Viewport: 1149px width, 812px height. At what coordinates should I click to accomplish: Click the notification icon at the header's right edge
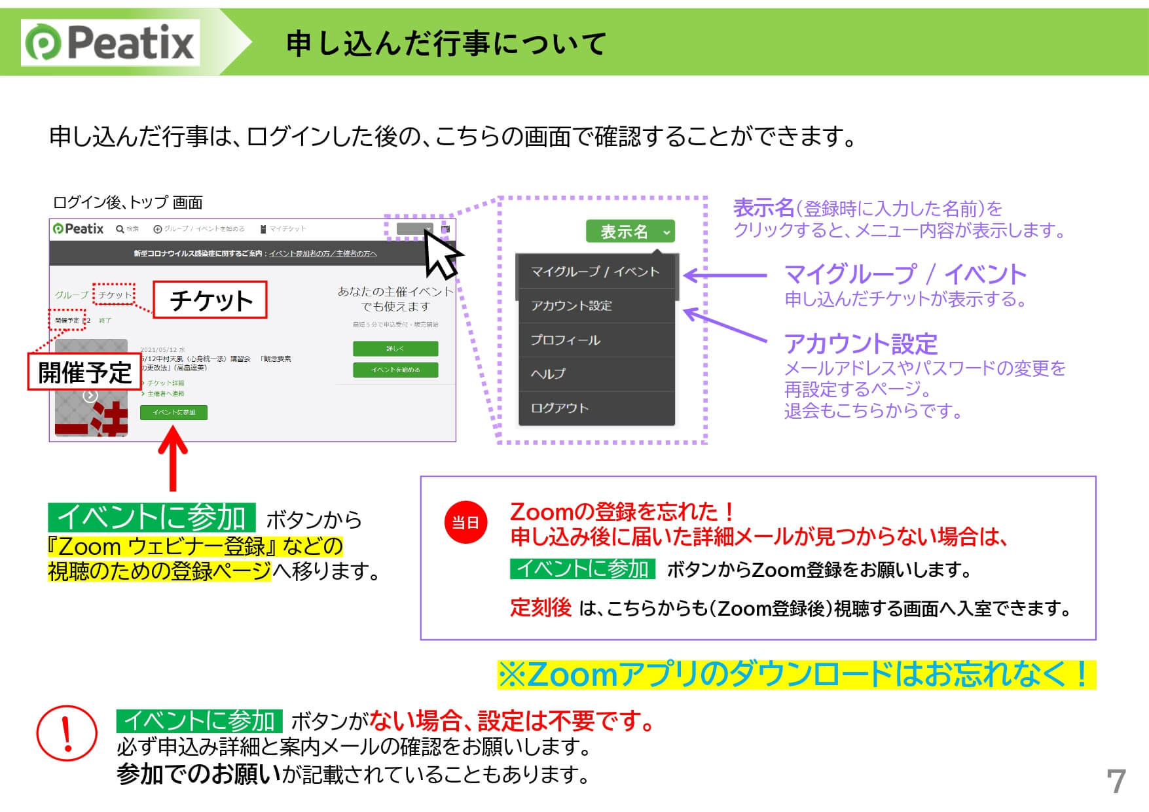(x=445, y=229)
